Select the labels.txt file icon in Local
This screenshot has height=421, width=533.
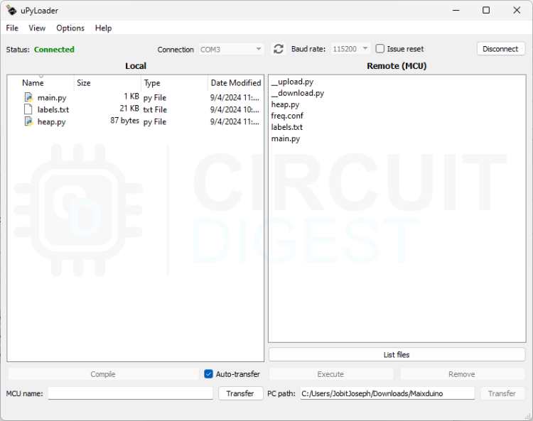(x=28, y=109)
